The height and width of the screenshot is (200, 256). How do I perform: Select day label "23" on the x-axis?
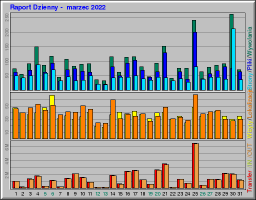click(180, 194)
